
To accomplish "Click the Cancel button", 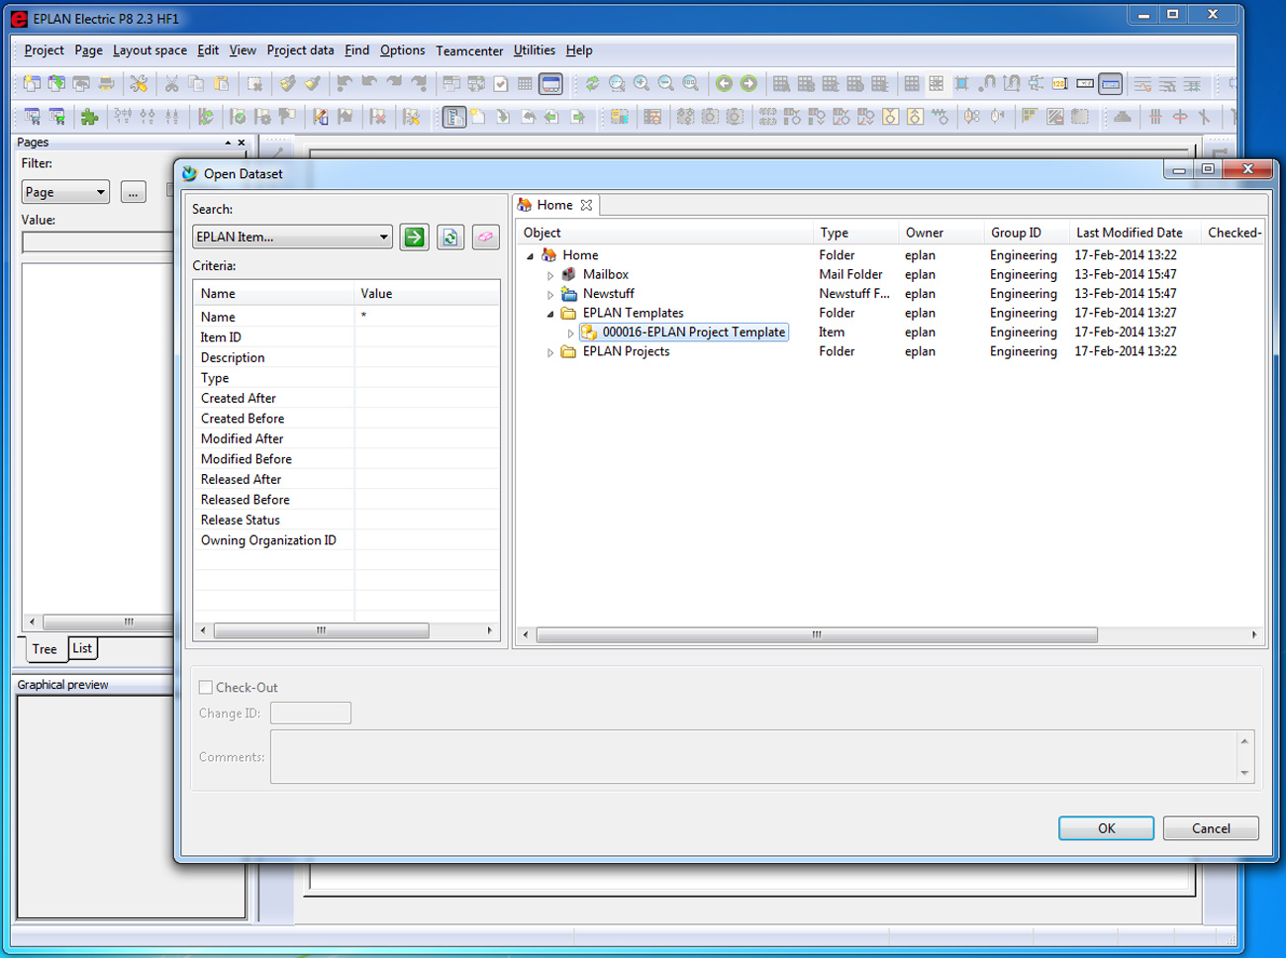I will pyautogui.click(x=1211, y=828).
